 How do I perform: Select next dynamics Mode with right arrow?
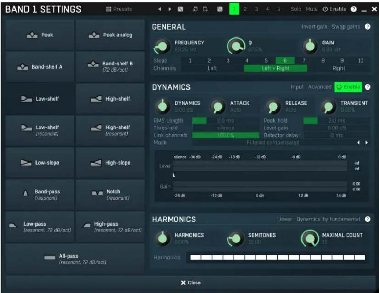tap(367, 143)
